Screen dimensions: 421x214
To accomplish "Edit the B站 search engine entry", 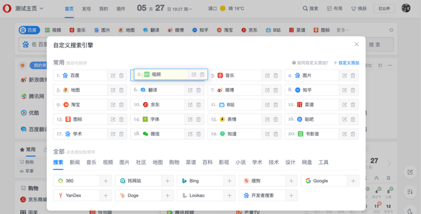I will point(267,104).
